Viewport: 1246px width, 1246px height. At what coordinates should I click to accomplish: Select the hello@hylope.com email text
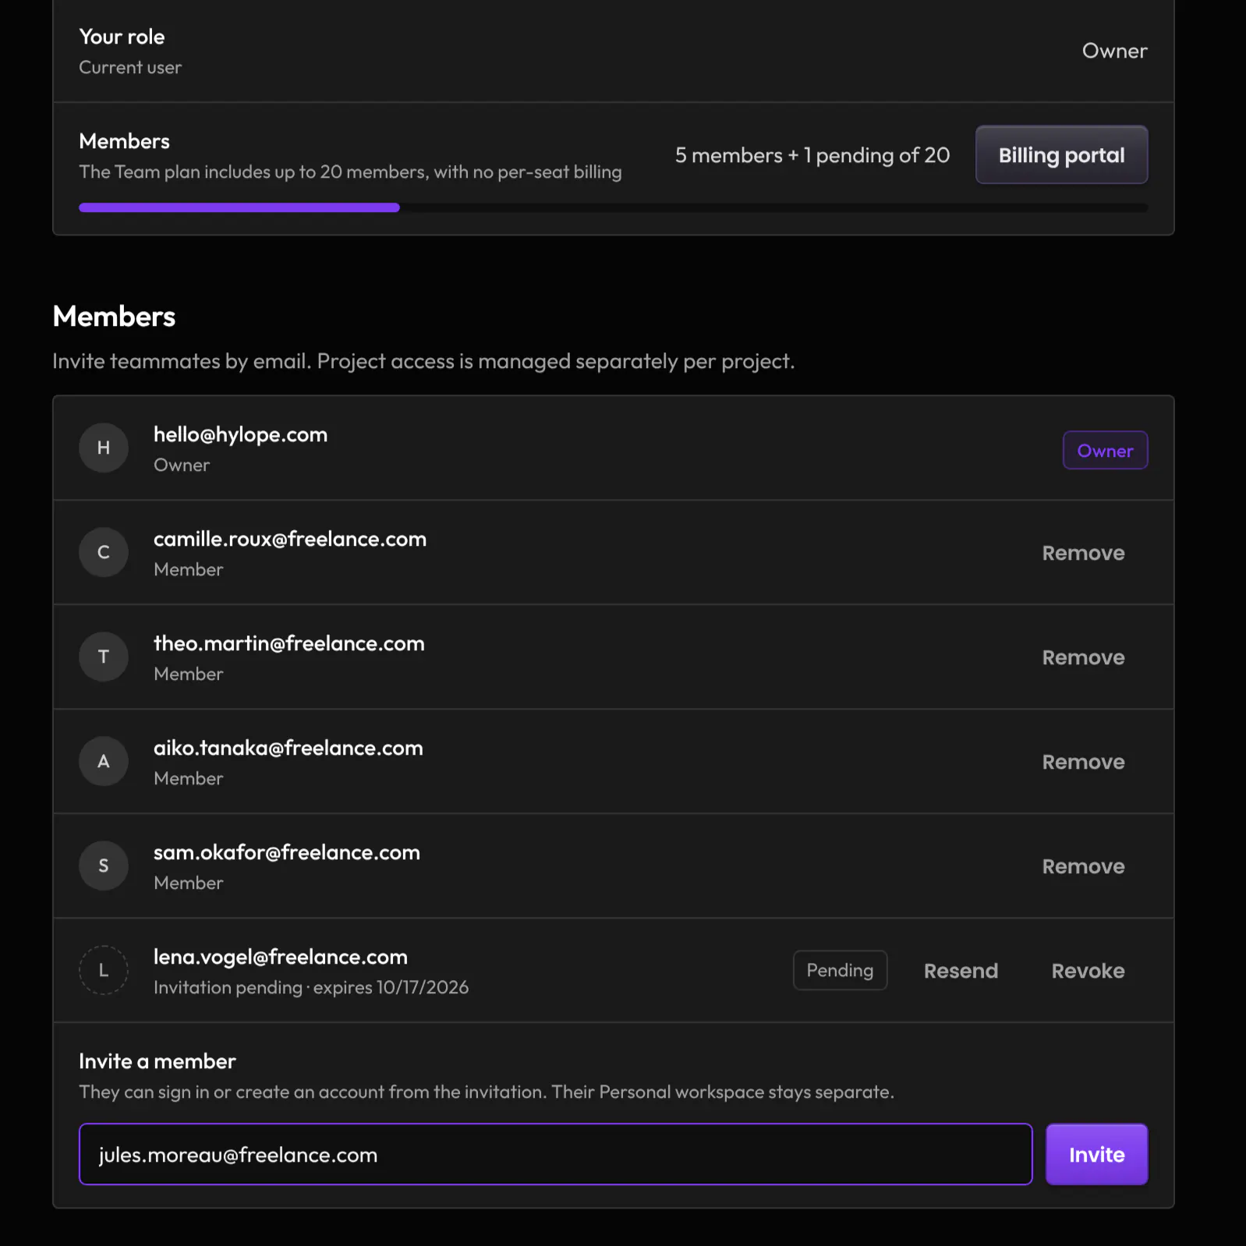click(x=240, y=434)
